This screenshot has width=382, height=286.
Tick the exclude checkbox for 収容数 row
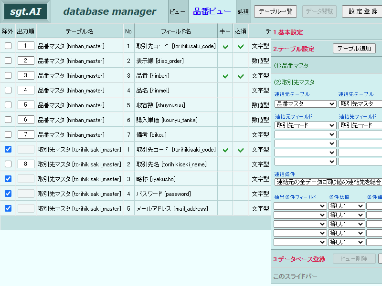pos(8,105)
